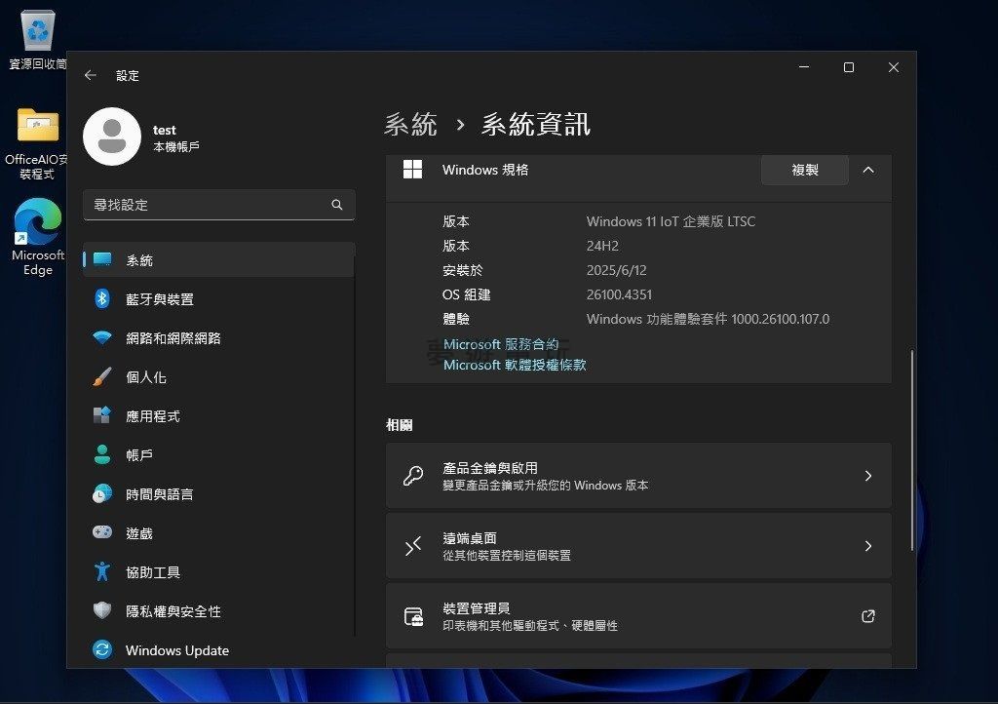Open 協助工具 settings category
Image resolution: width=998 pixels, height=704 pixels.
[218, 571]
